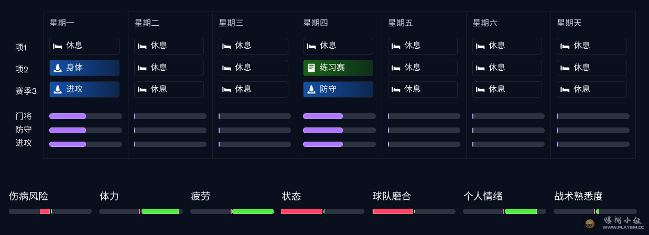Click bed icon in Saturday 项2 slot
Screen dimensions: 649x235
point(480,68)
